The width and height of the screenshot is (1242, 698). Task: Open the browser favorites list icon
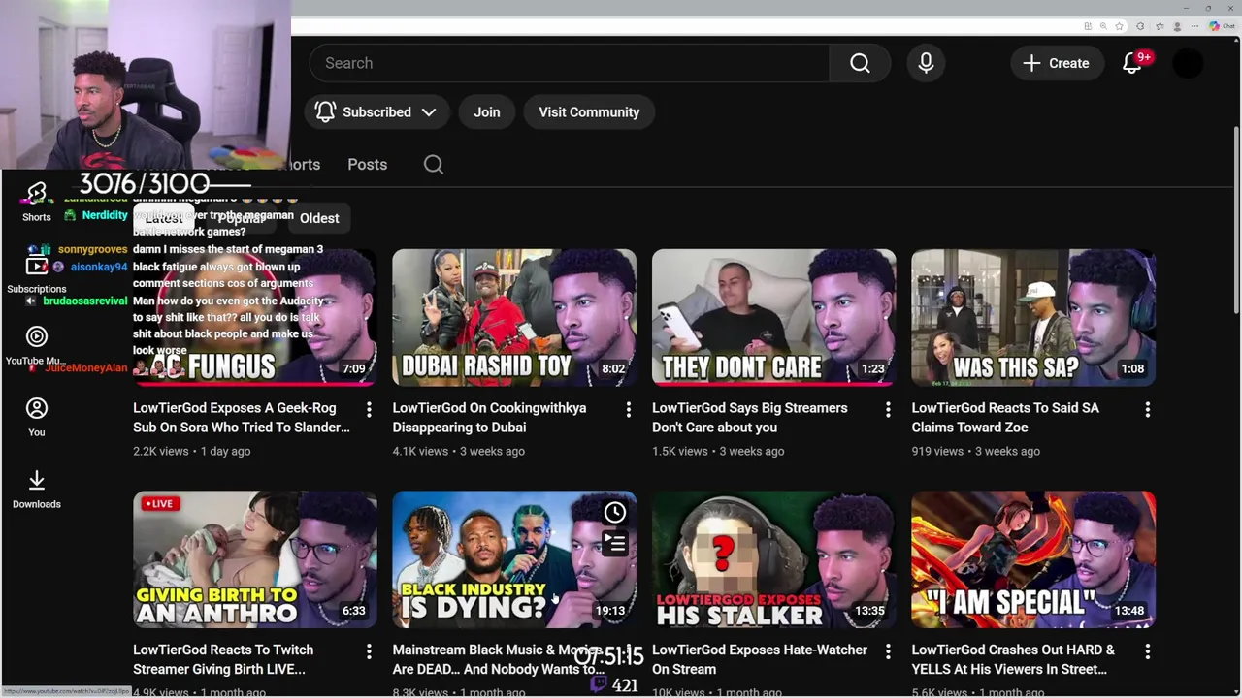(1160, 26)
